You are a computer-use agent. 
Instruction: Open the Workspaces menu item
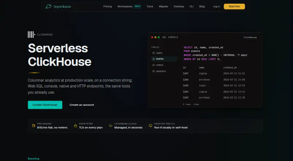[125, 7]
